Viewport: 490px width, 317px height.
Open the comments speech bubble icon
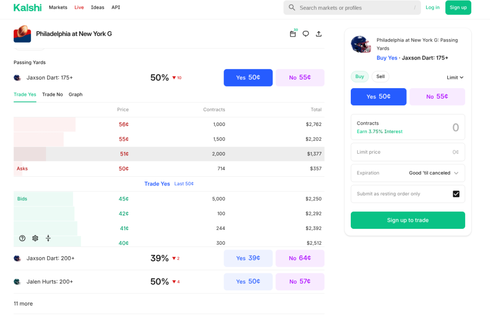coord(306,34)
